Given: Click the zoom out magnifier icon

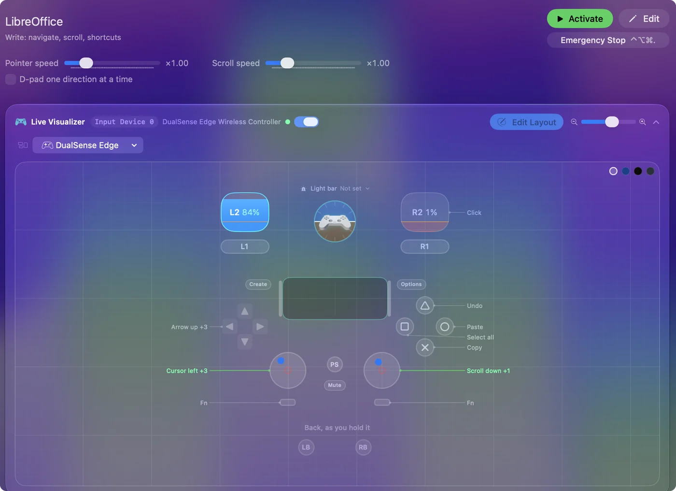Looking at the screenshot, I should (x=574, y=122).
